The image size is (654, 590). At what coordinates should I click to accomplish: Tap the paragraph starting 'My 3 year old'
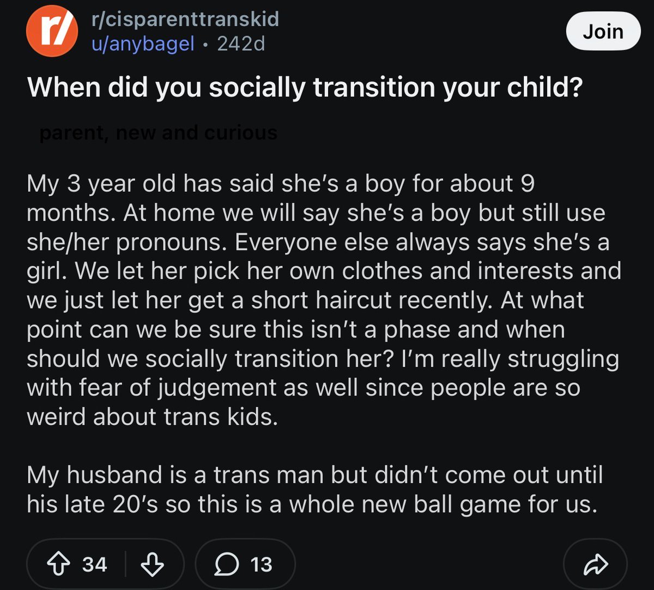(x=324, y=300)
